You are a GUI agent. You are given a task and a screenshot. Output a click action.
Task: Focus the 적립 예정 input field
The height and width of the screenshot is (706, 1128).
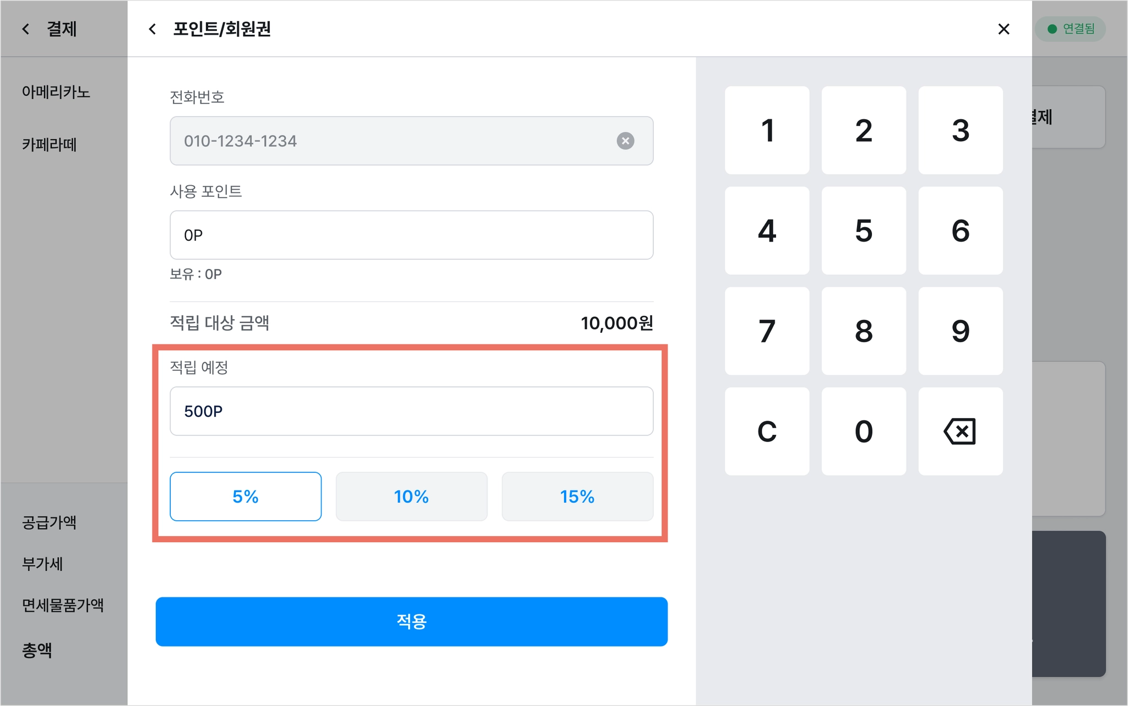click(411, 411)
